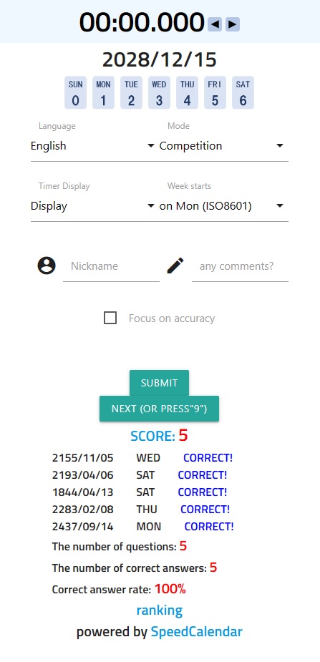Open the SpeedCalendar link
Screen dimensions: 320x662
click(x=197, y=632)
